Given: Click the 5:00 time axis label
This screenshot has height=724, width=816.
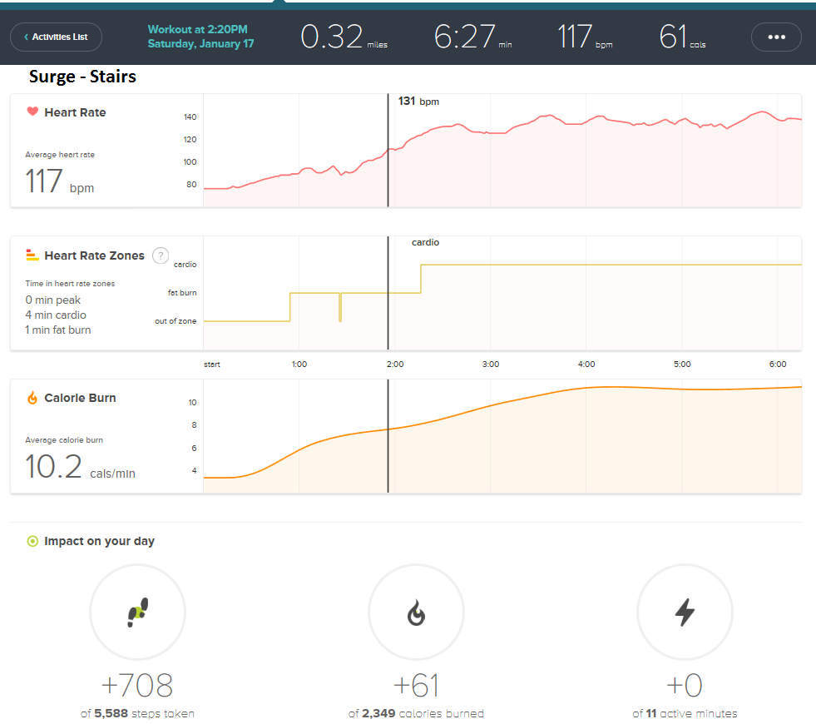Looking at the screenshot, I should [682, 364].
